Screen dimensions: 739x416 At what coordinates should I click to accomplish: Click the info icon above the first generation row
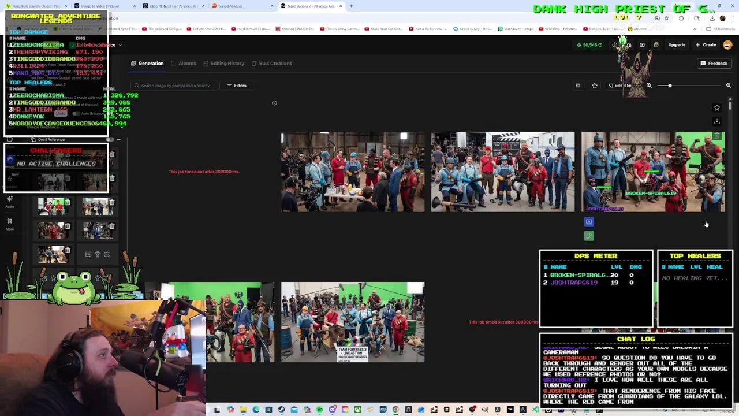click(x=274, y=103)
